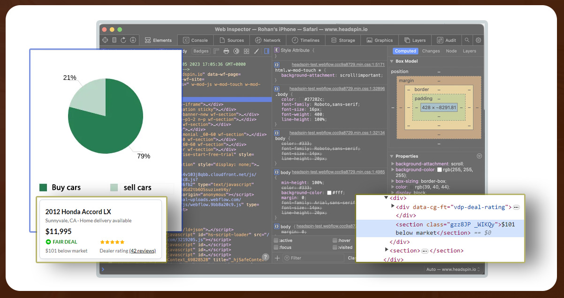
Task: Click the help question mark icon
Action: click(x=266, y=257)
